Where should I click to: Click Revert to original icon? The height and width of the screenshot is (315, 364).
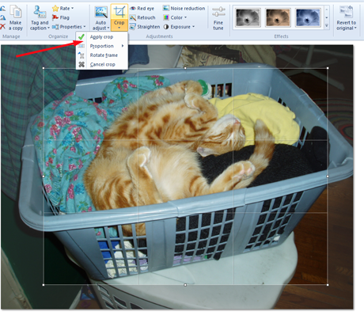346,12
